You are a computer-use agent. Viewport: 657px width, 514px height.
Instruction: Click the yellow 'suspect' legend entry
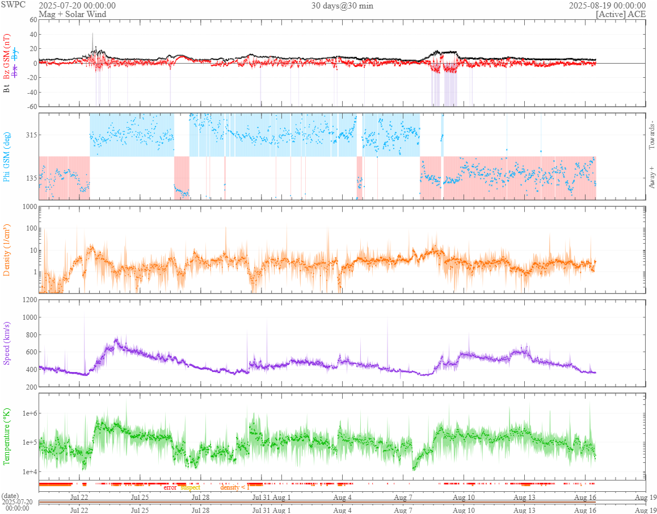click(x=190, y=487)
